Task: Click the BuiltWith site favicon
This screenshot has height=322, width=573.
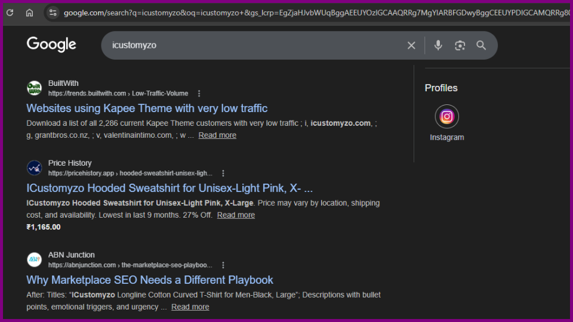Action: (35, 88)
